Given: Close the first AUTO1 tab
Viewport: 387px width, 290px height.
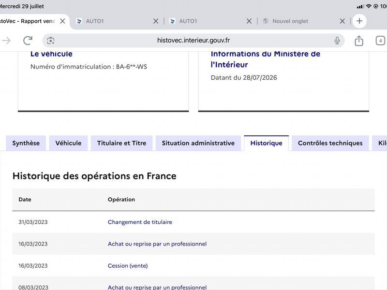Looking at the screenshot, I should [156, 21].
